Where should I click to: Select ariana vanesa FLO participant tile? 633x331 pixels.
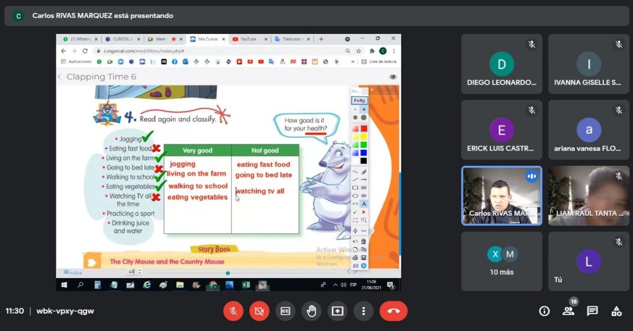pyautogui.click(x=588, y=130)
